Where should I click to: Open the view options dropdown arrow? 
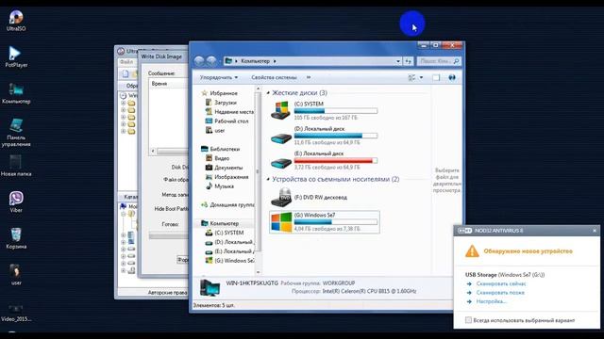421,77
